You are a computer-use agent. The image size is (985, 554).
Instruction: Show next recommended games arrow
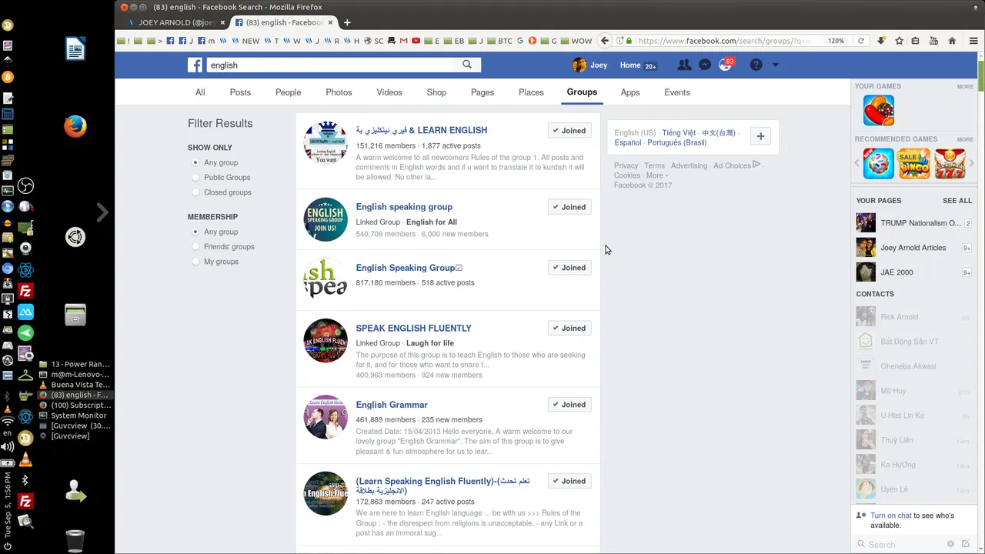pos(972,163)
